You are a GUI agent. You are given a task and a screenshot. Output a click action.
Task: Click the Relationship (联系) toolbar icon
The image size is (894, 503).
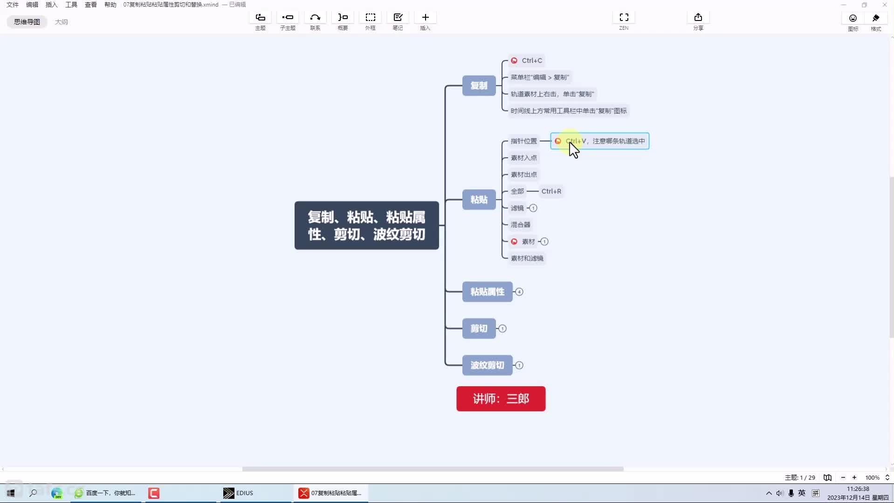click(x=315, y=18)
